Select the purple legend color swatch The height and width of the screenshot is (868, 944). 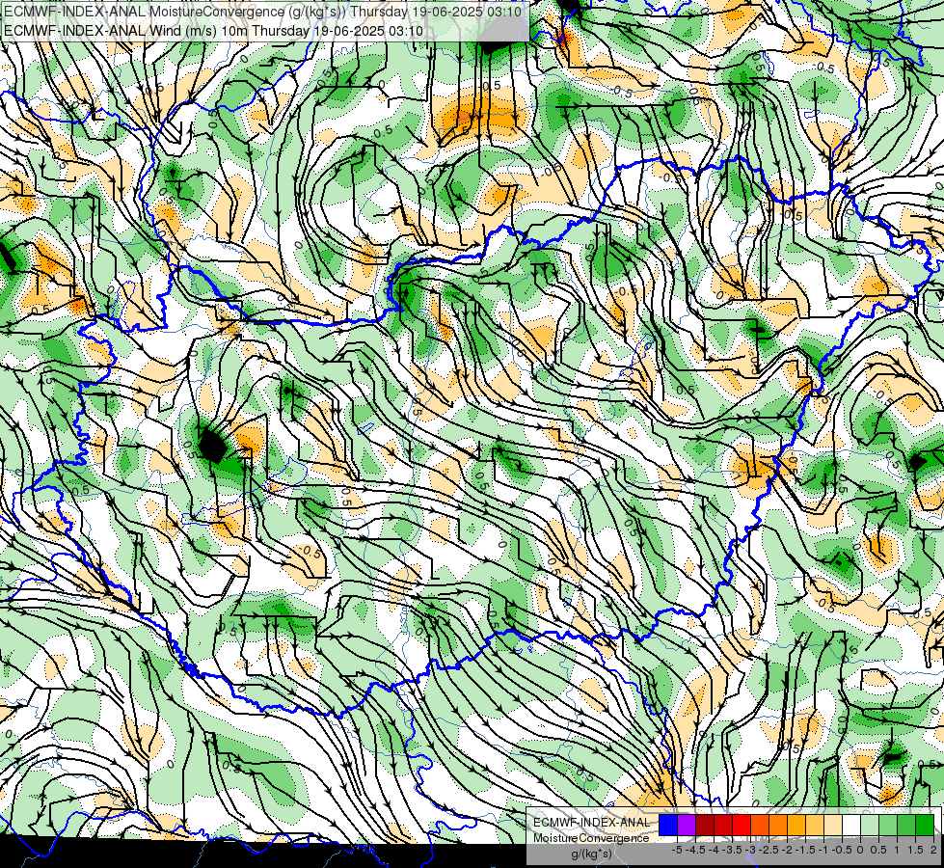[687, 826]
